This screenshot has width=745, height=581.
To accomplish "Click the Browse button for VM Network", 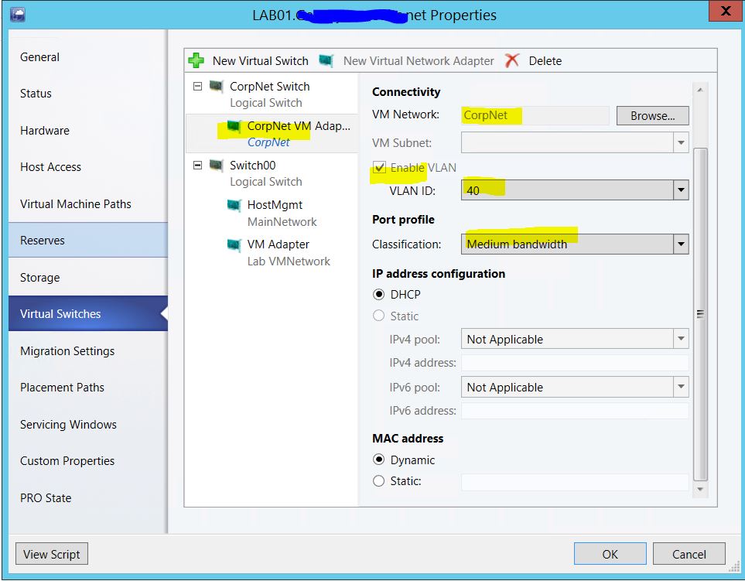I will 652,116.
